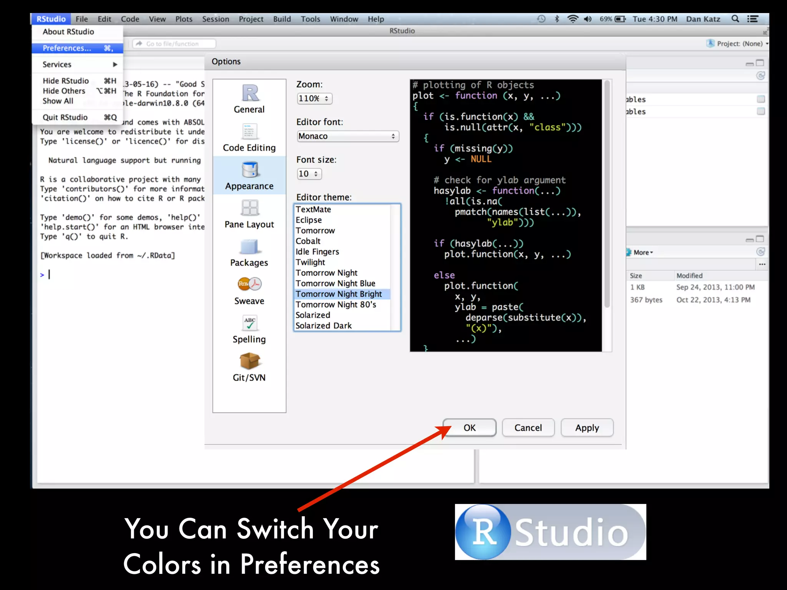The height and width of the screenshot is (590, 787).
Task: Click the OK button
Action: (x=469, y=428)
